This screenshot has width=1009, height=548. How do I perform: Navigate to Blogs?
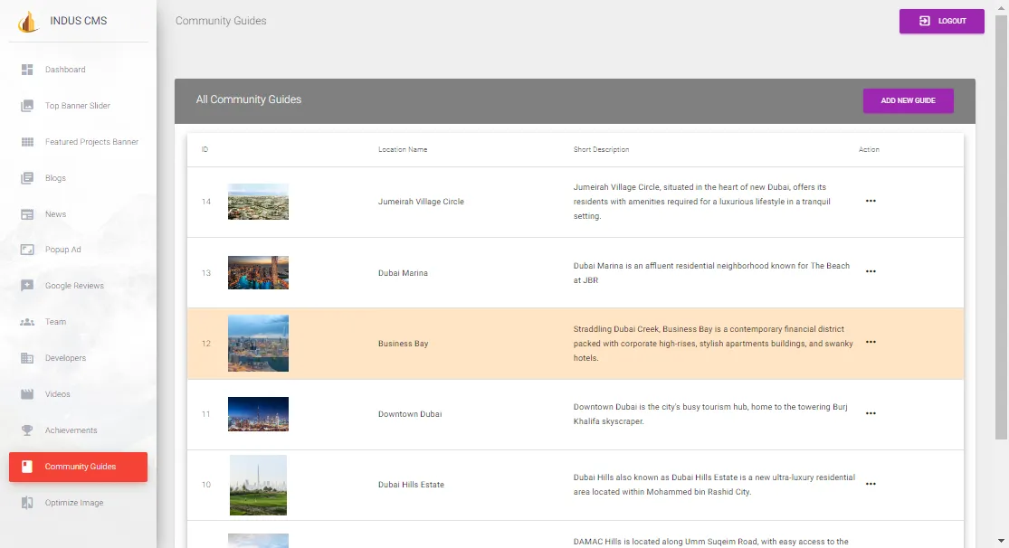tap(78, 178)
